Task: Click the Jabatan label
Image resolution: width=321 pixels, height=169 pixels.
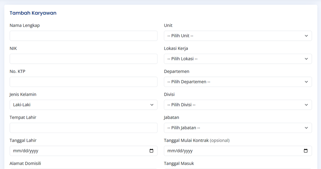Action: coord(171,117)
